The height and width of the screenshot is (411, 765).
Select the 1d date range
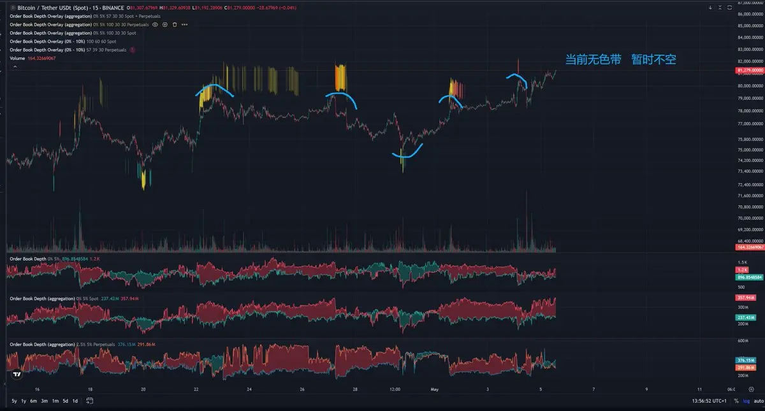[x=75, y=401]
